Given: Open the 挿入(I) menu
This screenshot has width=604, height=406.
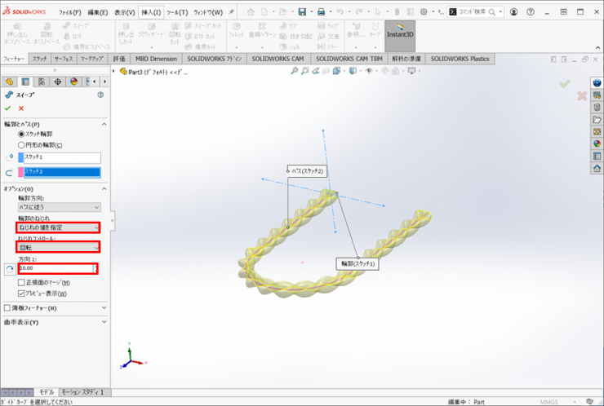Looking at the screenshot, I should (150, 12).
